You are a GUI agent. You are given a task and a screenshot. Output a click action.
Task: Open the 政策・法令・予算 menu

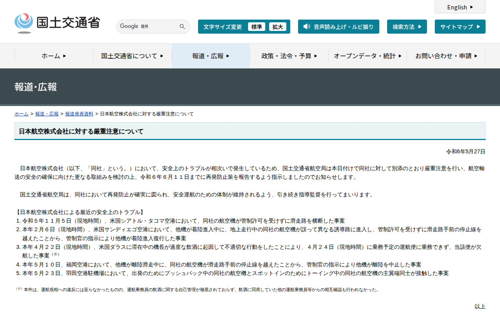(289, 56)
